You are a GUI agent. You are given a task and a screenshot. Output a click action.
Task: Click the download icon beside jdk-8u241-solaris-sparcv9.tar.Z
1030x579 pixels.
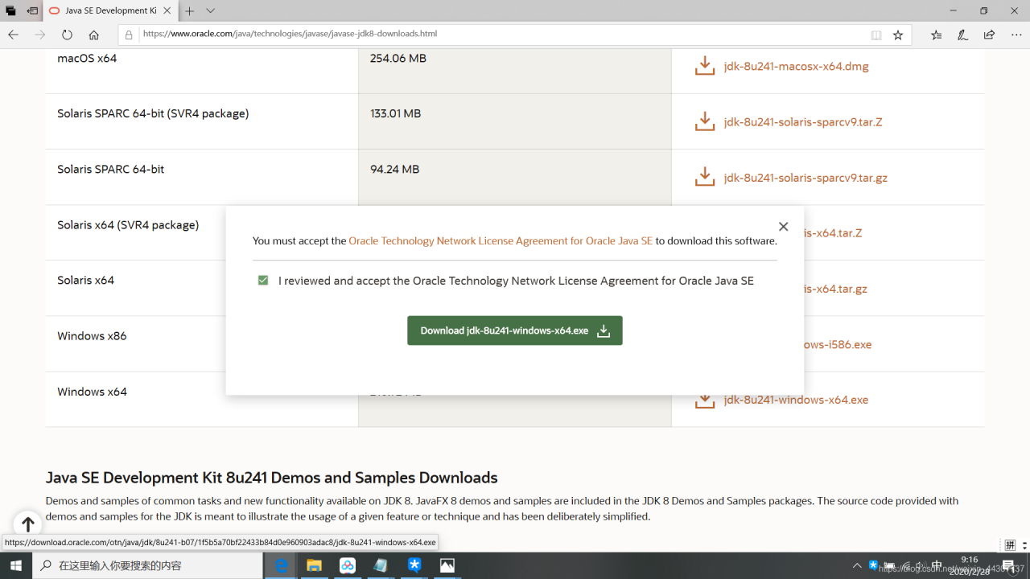pos(704,121)
